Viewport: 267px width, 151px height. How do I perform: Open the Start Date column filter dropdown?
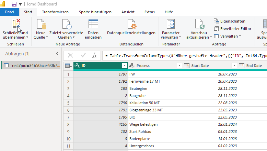(x=234, y=66)
